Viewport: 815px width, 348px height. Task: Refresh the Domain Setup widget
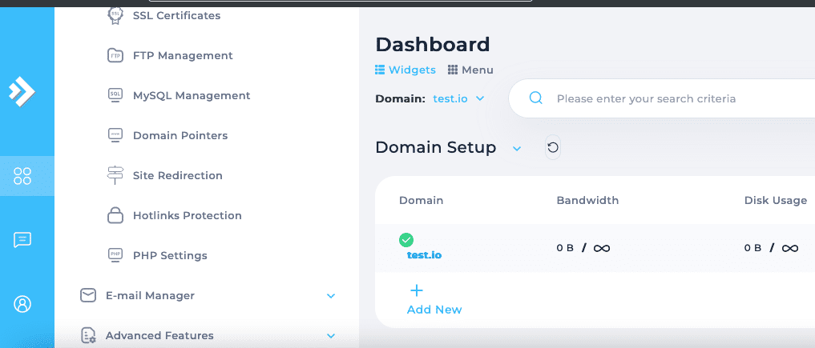click(x=553, y=148)
